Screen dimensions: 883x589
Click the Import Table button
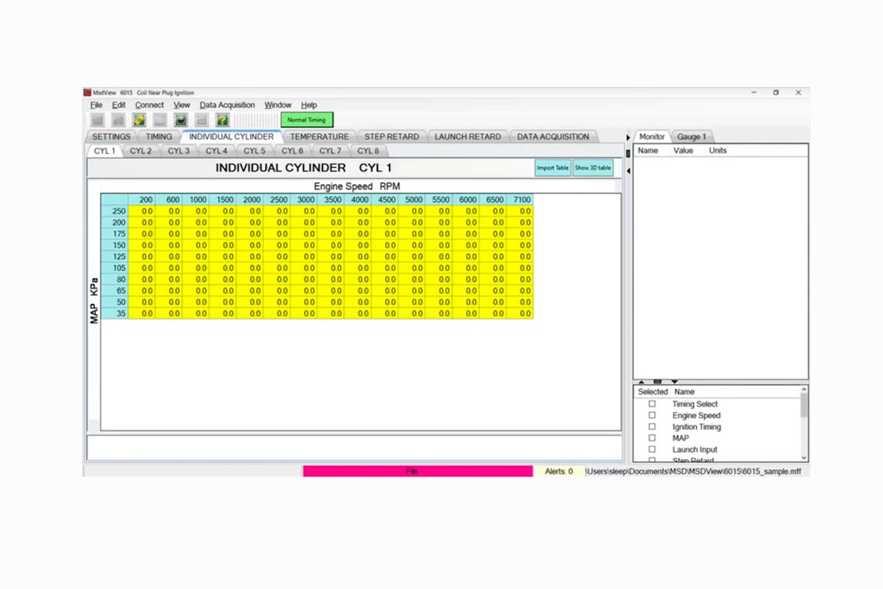pos(552,168)
